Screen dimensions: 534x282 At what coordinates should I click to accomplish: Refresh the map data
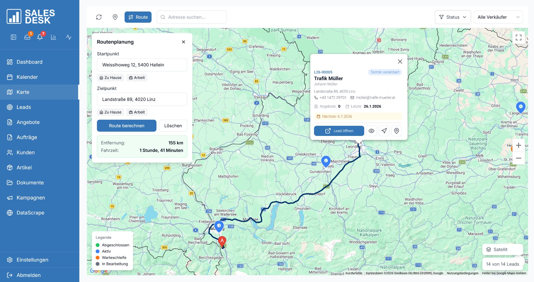pyautogui.click(x=99, y=17)
